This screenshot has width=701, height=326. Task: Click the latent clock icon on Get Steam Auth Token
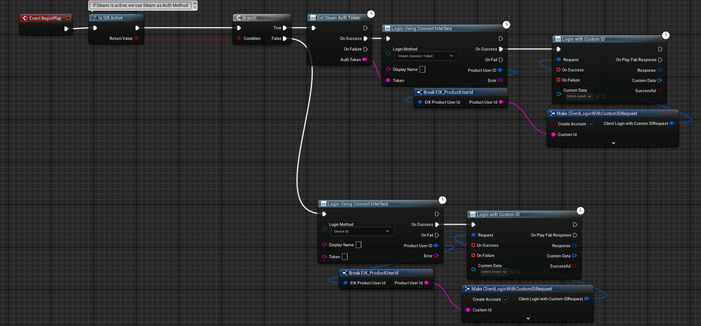[371, 14]
